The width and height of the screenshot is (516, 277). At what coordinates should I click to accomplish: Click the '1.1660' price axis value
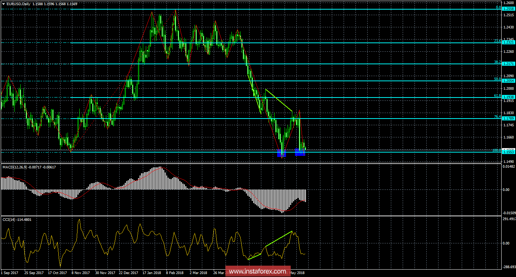click(x=509, y=137)
